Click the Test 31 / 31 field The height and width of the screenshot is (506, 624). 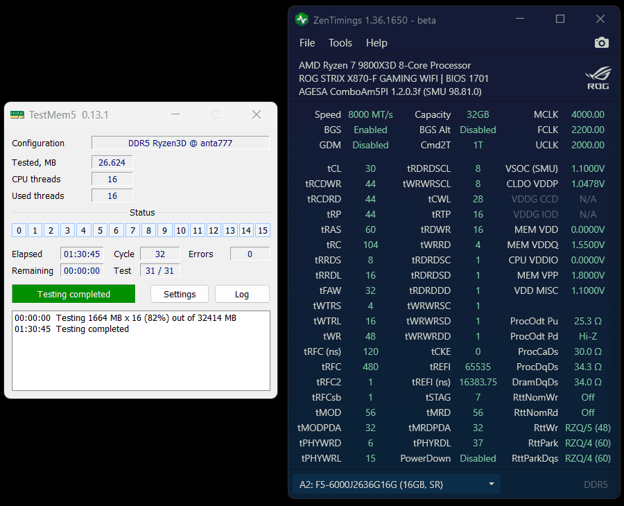tap(160, 270)
